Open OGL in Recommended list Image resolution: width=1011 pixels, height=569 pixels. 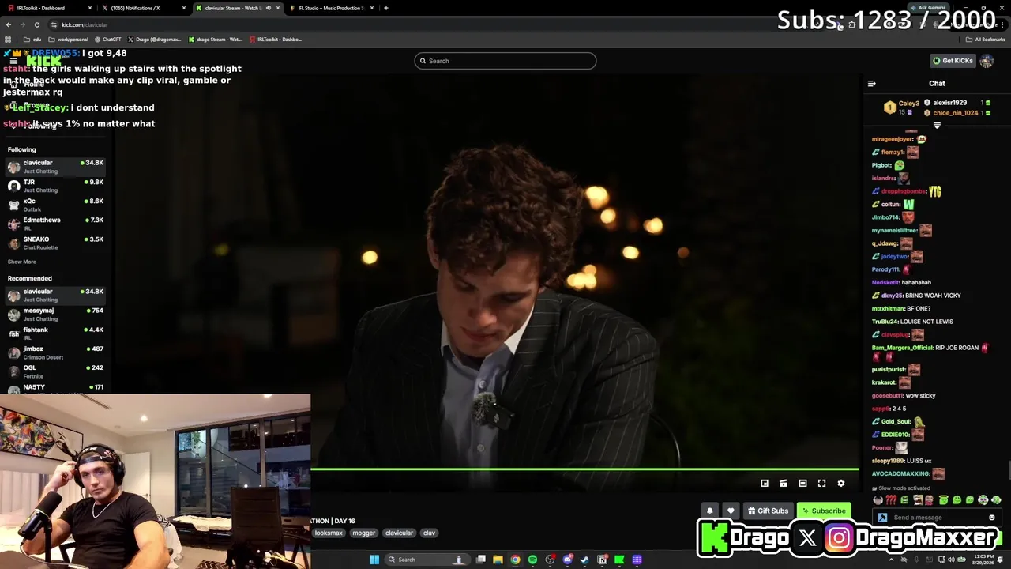55,371
